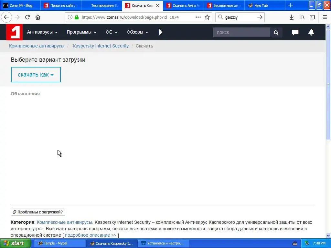The height and width of the screenshot is (248, 331).
Task: Click the forward navigation arrow
Action: tap(17, 17)
